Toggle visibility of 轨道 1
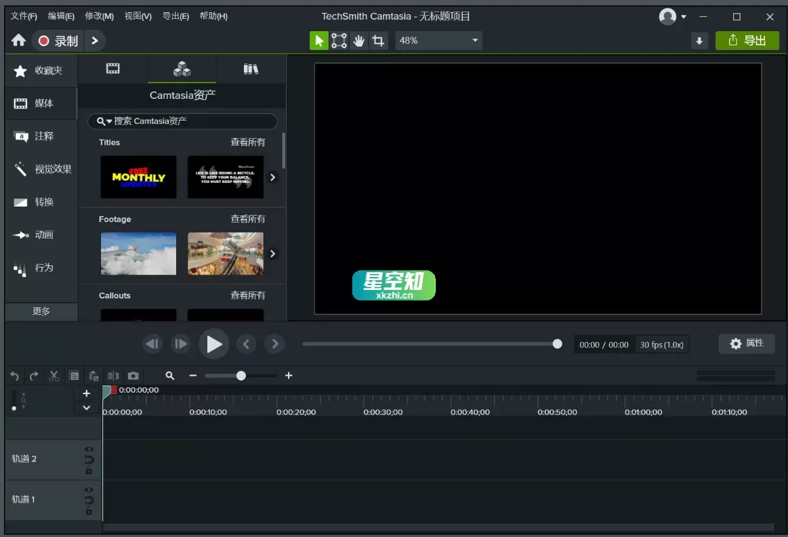Screen dimensions: 788x537 [x=87, y=489]
